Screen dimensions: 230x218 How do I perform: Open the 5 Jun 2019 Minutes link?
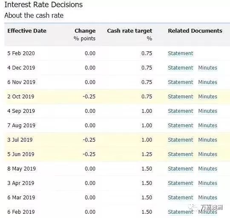coord(207,154)
